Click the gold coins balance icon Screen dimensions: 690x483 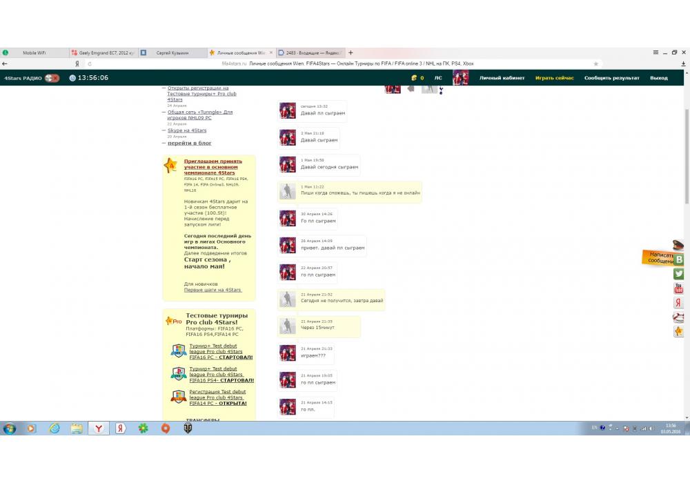coord(414,78)
